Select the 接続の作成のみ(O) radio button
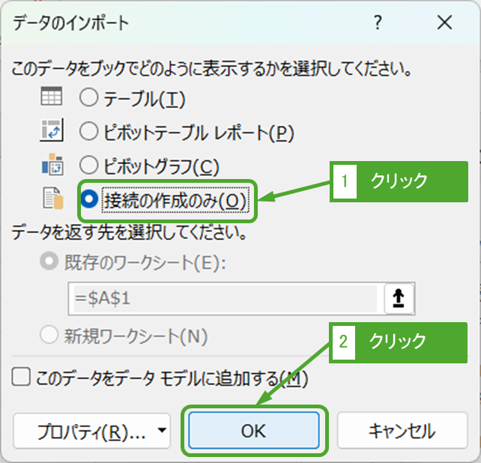The image size is (481, 463). click(x=89, y=199)
